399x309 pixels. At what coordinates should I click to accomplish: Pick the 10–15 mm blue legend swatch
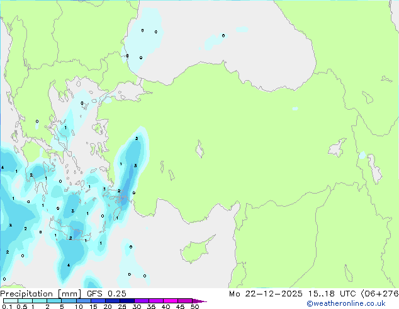click(x=84, y=301)
